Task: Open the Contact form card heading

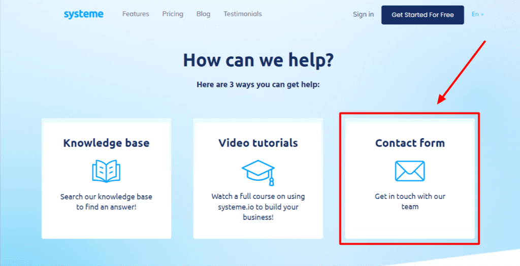Action: pyautogui.click(x=410, y=143)
